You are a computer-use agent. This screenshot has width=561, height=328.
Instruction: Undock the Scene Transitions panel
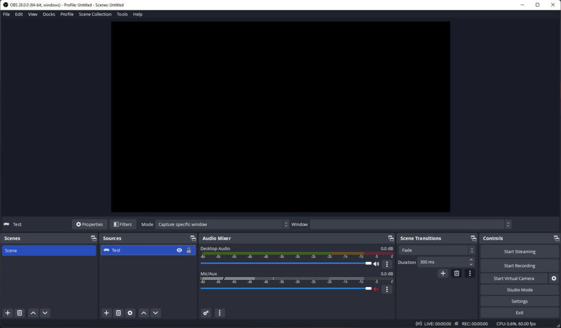[473, 238]
